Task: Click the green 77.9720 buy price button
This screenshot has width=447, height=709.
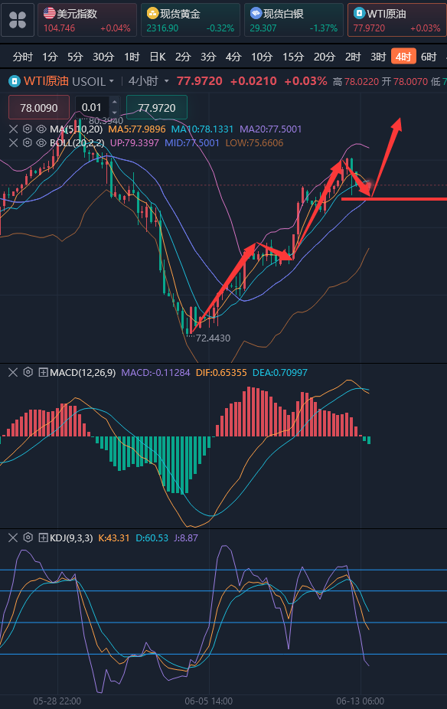Action: click(156, 108)
